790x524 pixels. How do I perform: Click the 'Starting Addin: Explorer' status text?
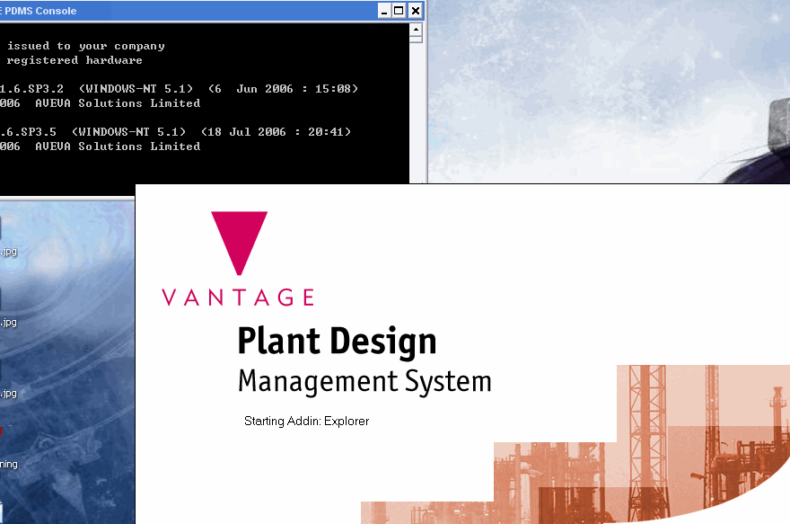[306, 422]
